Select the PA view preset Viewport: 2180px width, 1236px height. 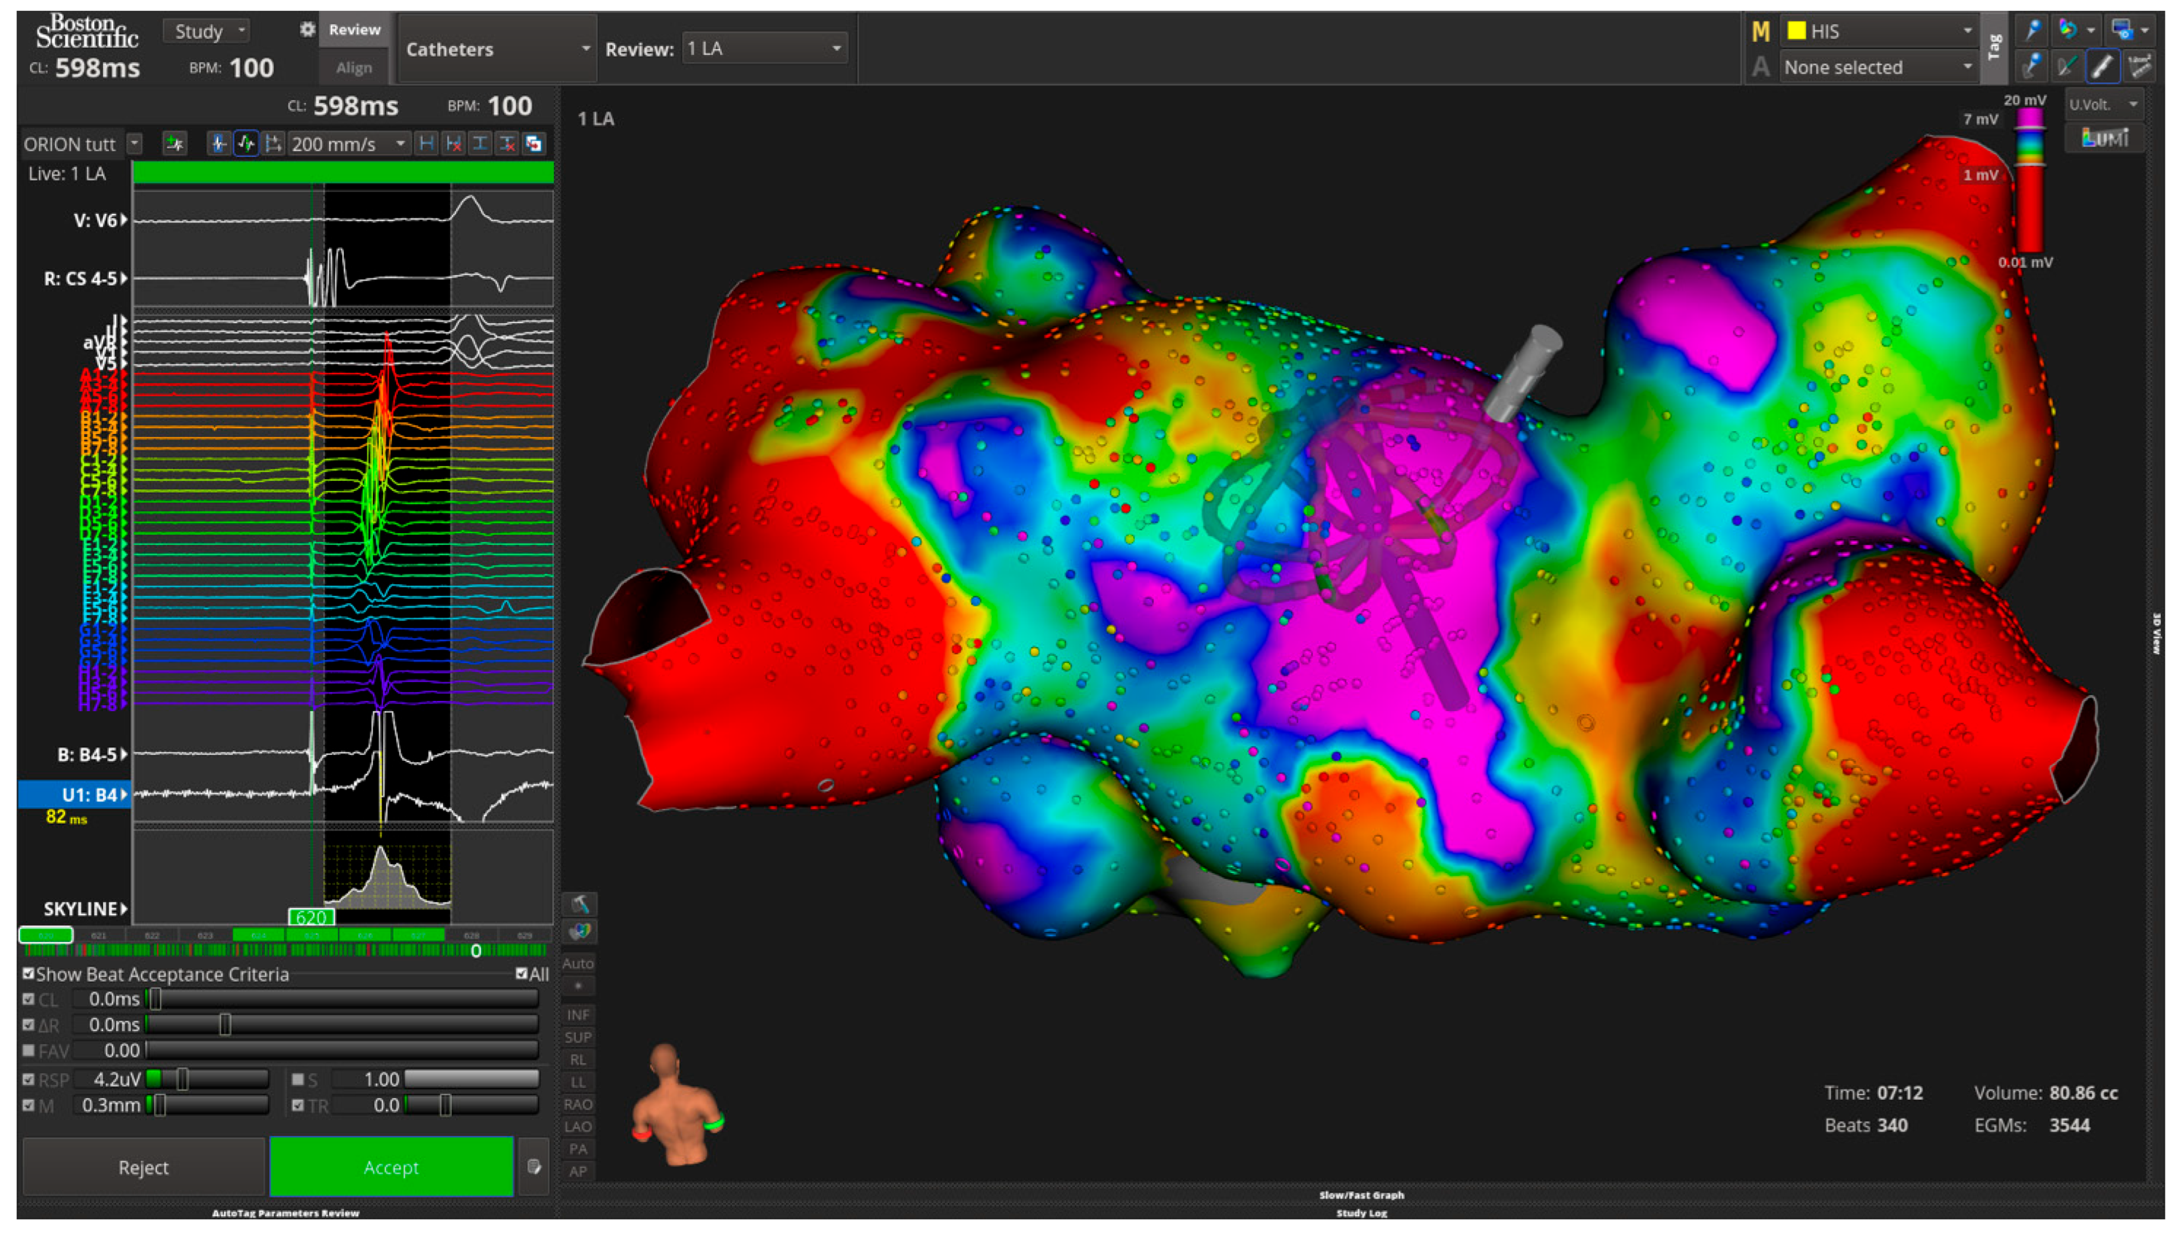578,1149
